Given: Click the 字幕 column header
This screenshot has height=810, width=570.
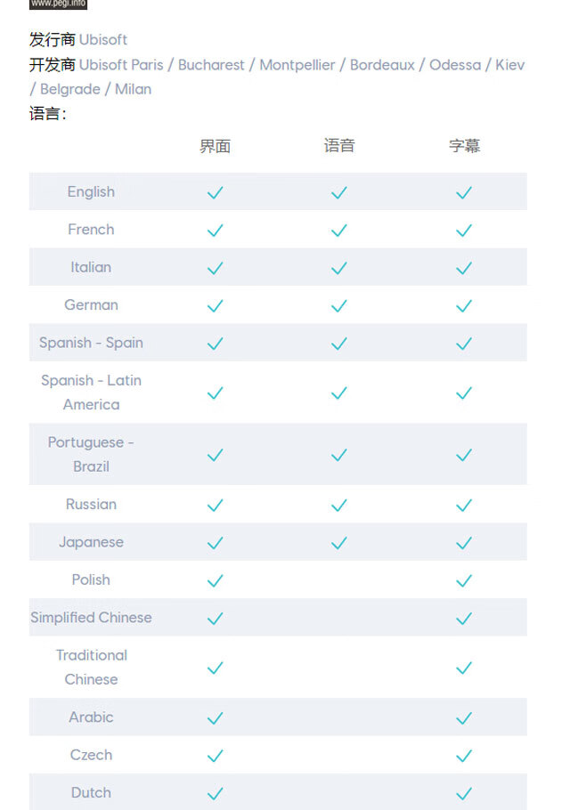Looking at the screenshot, I should (464, 146).
